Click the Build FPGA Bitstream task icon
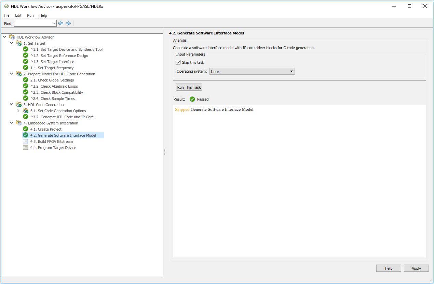 pos(25,141)
